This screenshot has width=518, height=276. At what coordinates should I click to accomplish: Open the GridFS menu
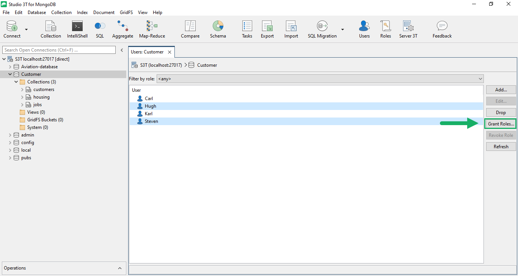(x=126, y=12)
